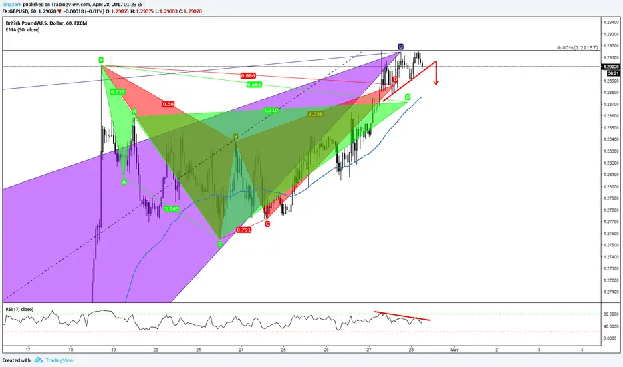The height and width of the screenshot is (367, 623).
Task: Click date 24 on the time axis
Action: [241, 350]
